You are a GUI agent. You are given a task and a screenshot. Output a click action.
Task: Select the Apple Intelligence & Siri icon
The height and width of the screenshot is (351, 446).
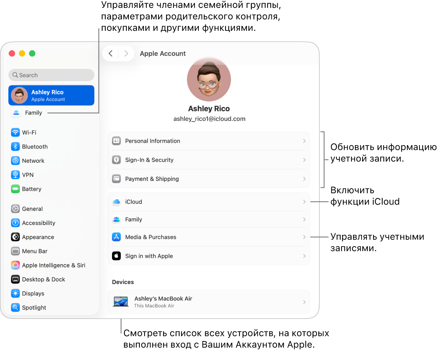(15, 265)
